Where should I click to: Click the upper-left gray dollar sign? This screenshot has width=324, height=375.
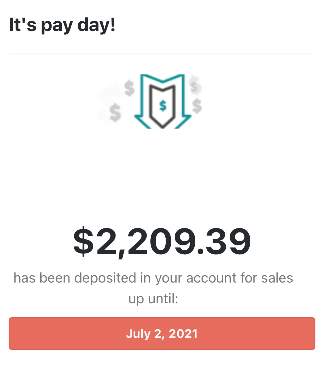pos(130,88)
